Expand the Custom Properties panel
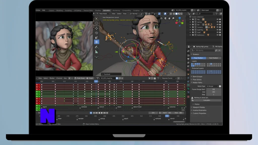 (199, 114)
